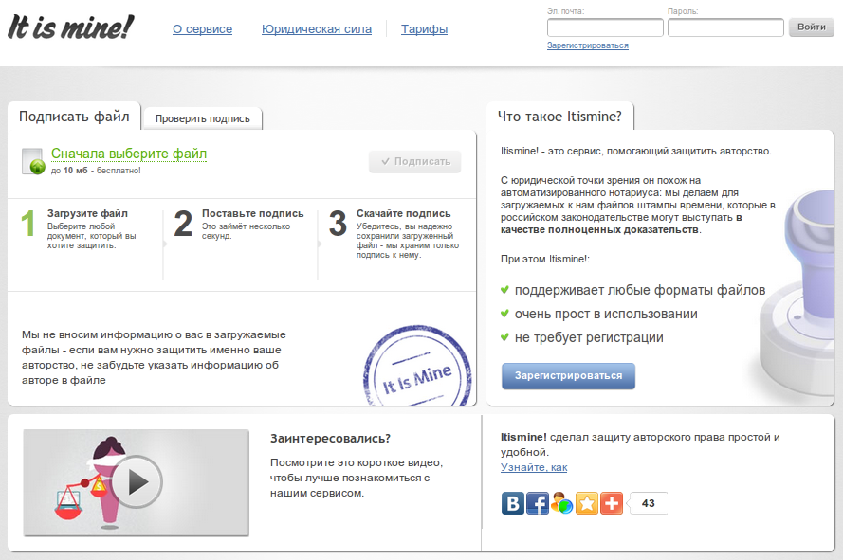Click the share counter showing 43
The height and width of the screenshot is (560, 843).
point(648,503)
